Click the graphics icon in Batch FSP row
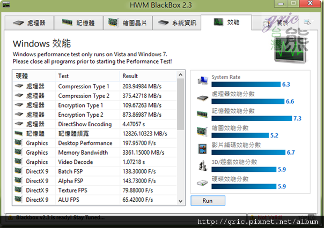 18,171
